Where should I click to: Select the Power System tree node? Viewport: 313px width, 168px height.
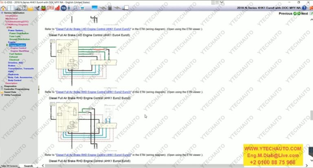(15, 31)
